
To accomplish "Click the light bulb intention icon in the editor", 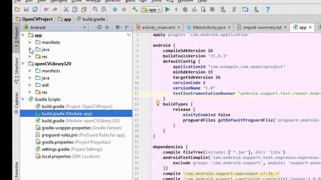I will click(x=158, y=103).
